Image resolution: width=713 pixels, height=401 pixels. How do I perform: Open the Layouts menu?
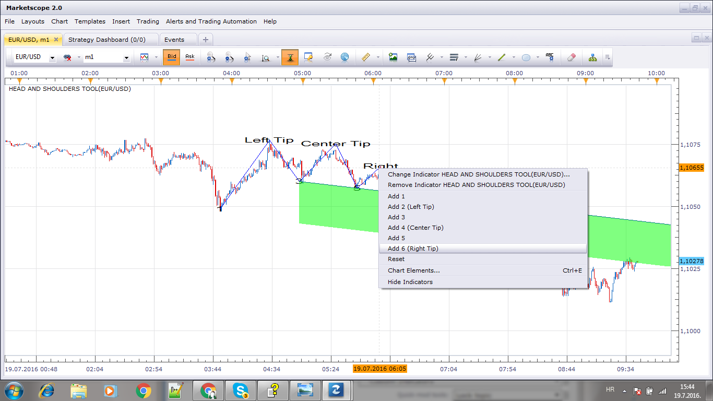tap(33, 21)
